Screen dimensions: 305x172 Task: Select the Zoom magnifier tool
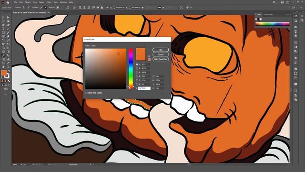pyautogui.click(x=8, y=67)
